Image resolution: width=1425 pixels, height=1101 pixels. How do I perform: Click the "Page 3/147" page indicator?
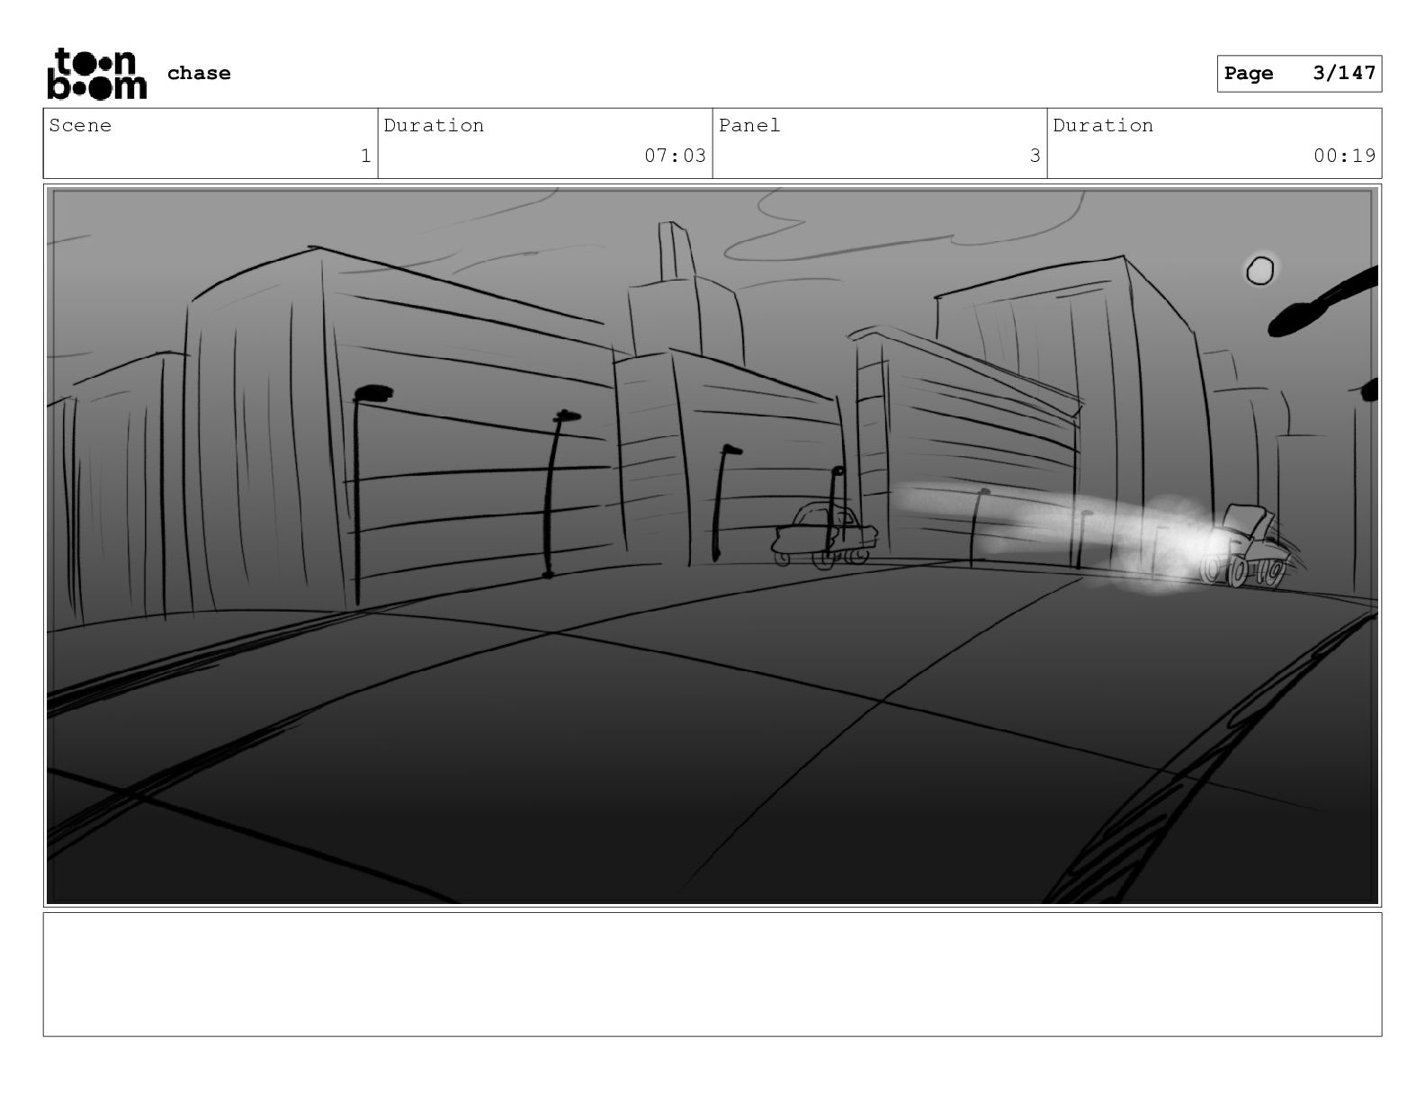(x=1299, y=74)
